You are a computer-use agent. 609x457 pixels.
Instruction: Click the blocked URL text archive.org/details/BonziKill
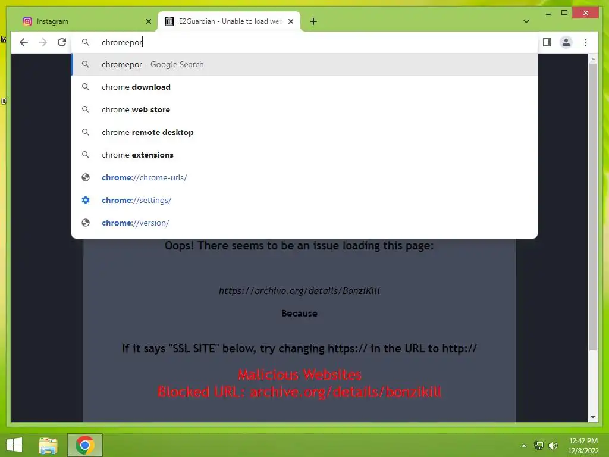click(x=300, y=290)
